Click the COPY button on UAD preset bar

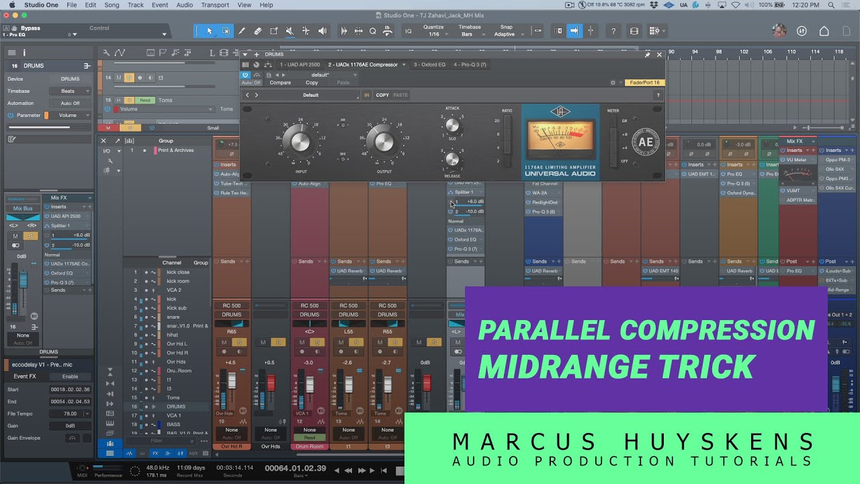click(382, 95)
